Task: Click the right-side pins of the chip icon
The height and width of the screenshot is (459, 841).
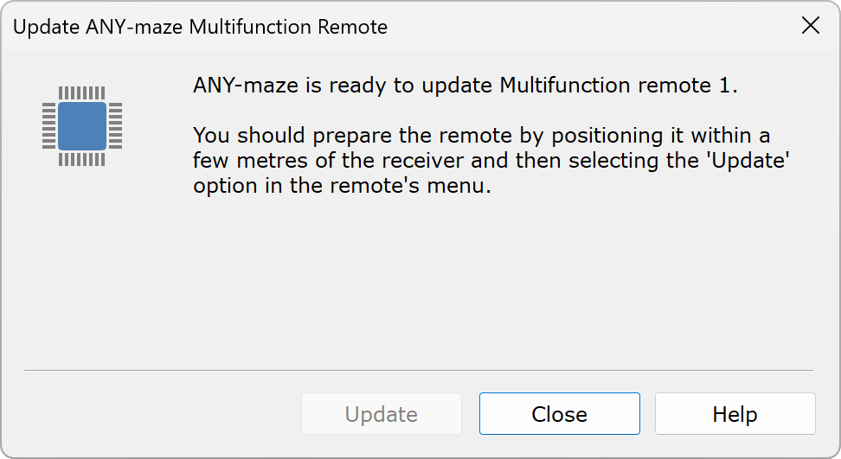Action: pyautogui.click(x=115, y=126)
